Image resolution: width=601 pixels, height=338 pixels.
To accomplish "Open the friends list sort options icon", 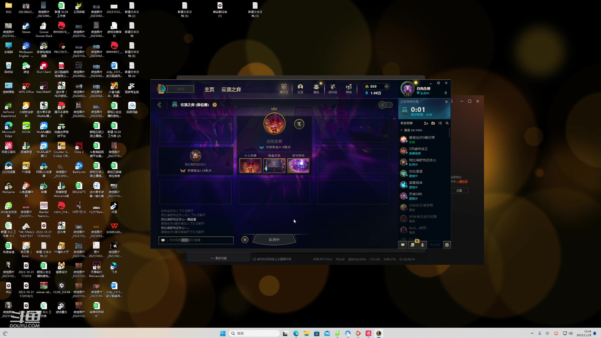I will pyautogui.click(x=440, y=123).
